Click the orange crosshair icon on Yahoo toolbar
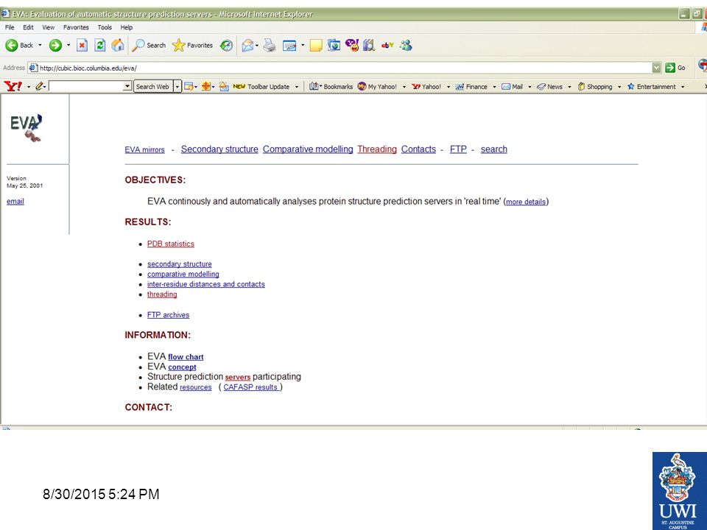Image resolution: width=707 pixels, height=530 pixels. point(206,86)
